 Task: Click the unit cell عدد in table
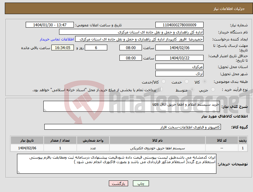coord(93,148)
